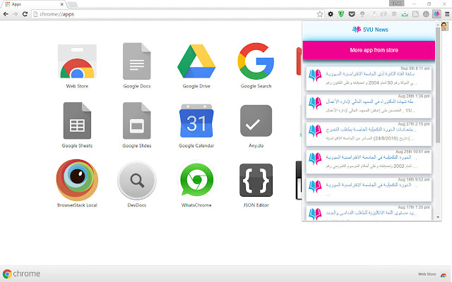Open the green envelope extension

point(405,14)
